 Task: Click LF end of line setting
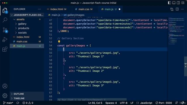(x=132, y=103)
